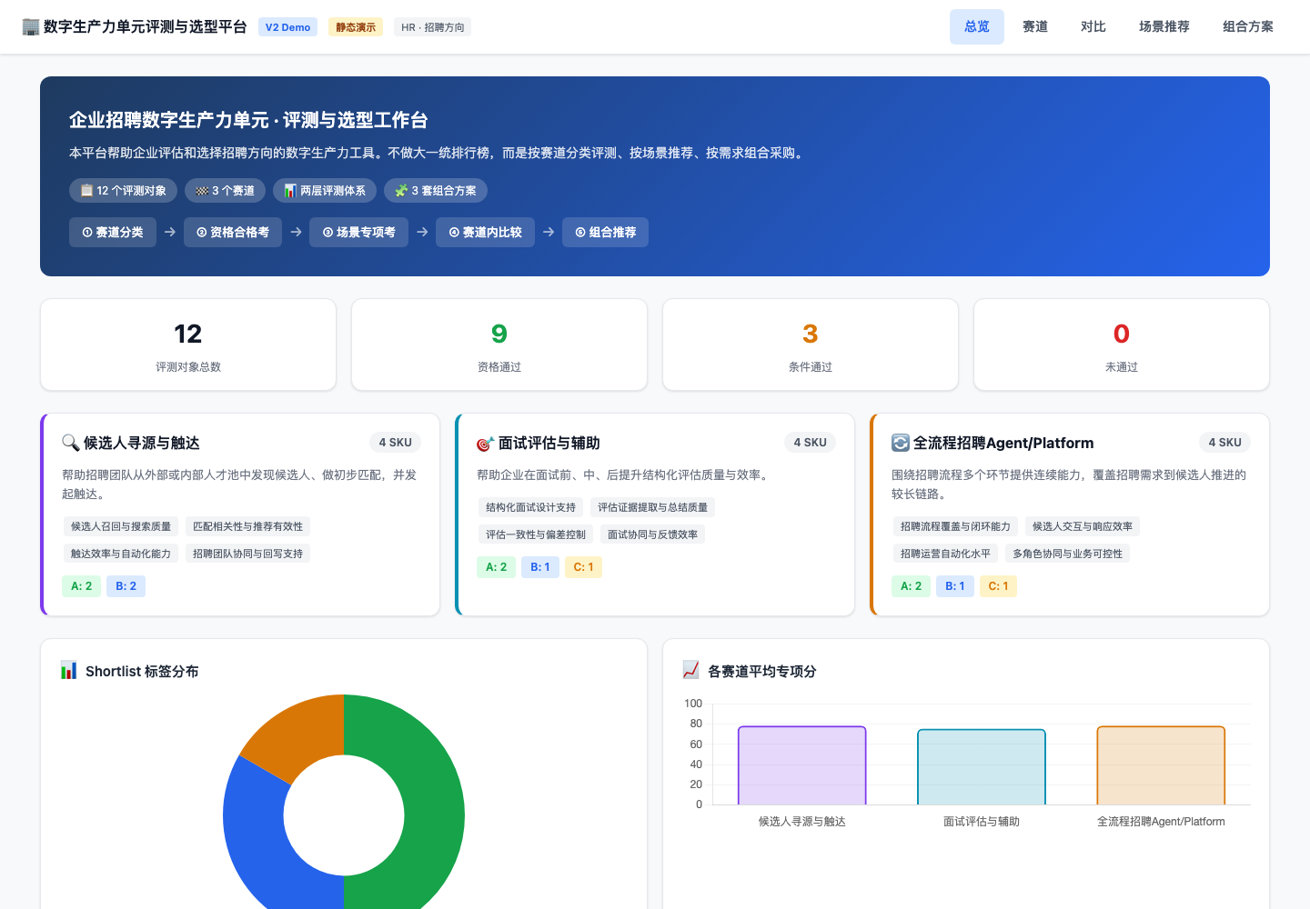1310x909 pixels.
Task: Click 4 SKU badge on 全流程招聘Agent/Platform card
Action: [x=1224, y=443]
